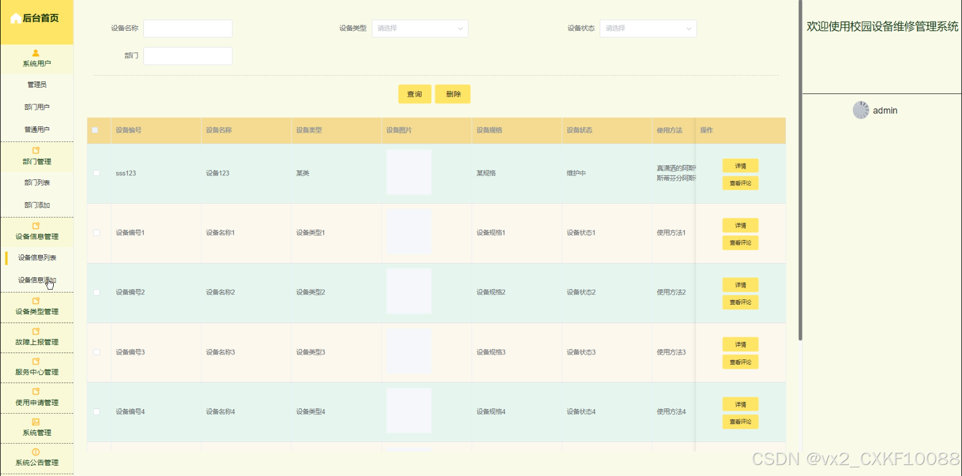Open the 管理员 menu item
Viewport: 962px width, 476px height.
[x=37, y=85]
